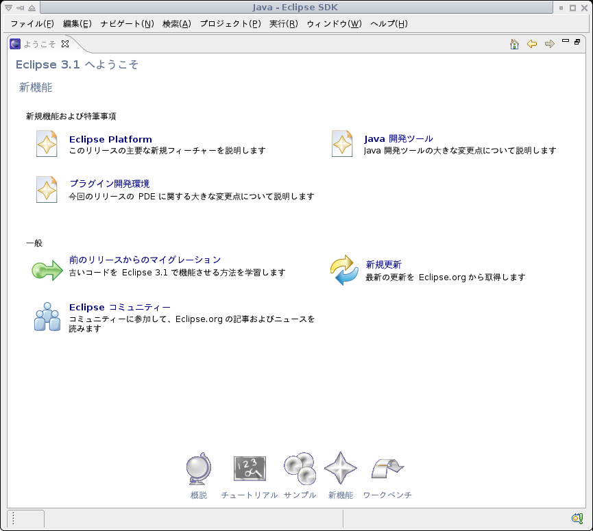
Task: Click the pin icon in the title bar
Action: point(20,8)
